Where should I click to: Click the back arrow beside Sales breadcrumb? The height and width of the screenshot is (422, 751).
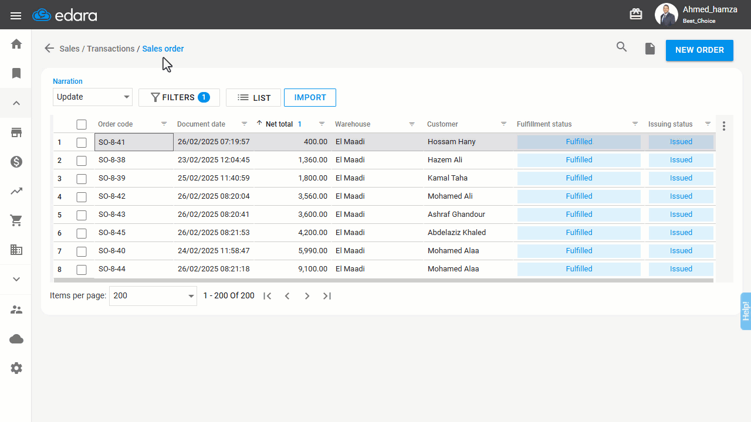pos(49,49)
